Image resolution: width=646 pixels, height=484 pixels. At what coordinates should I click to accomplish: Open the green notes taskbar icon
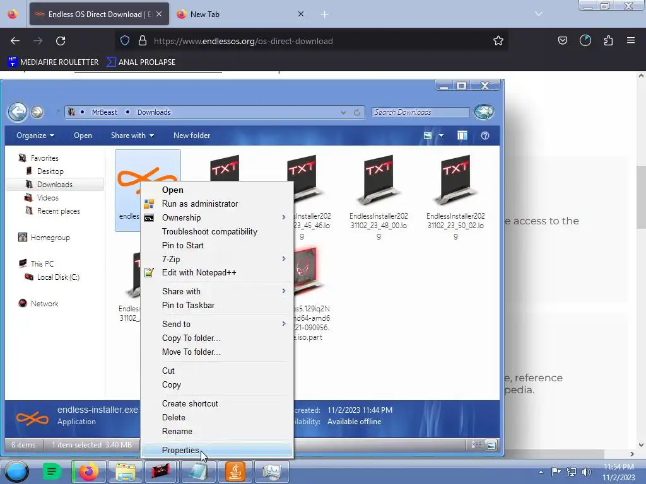[52, 471]
